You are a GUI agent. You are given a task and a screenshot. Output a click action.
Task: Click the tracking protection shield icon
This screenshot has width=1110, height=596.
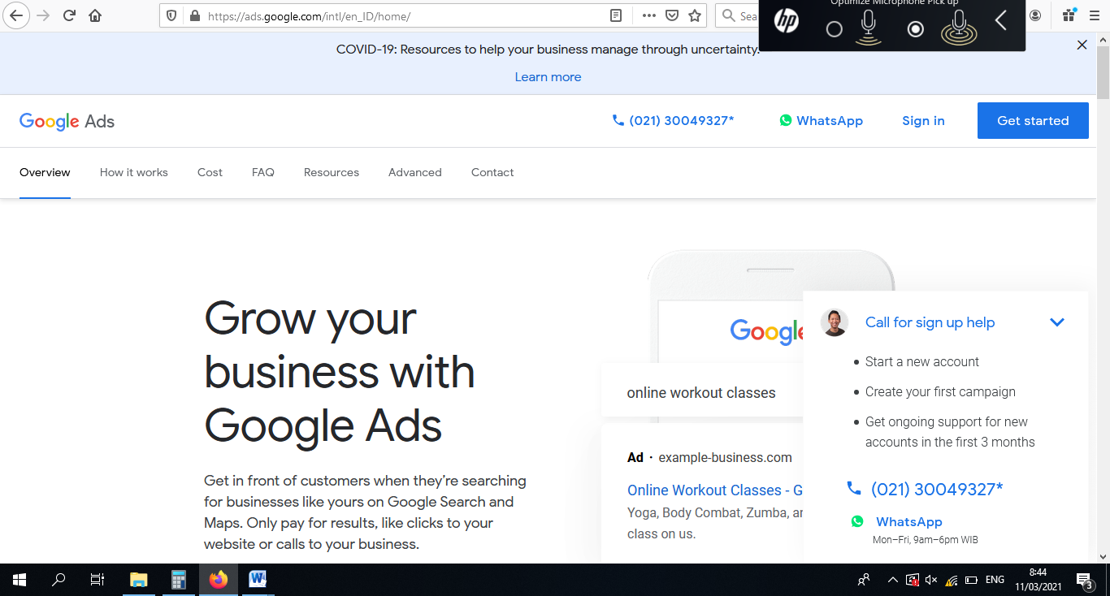[171, 15]
